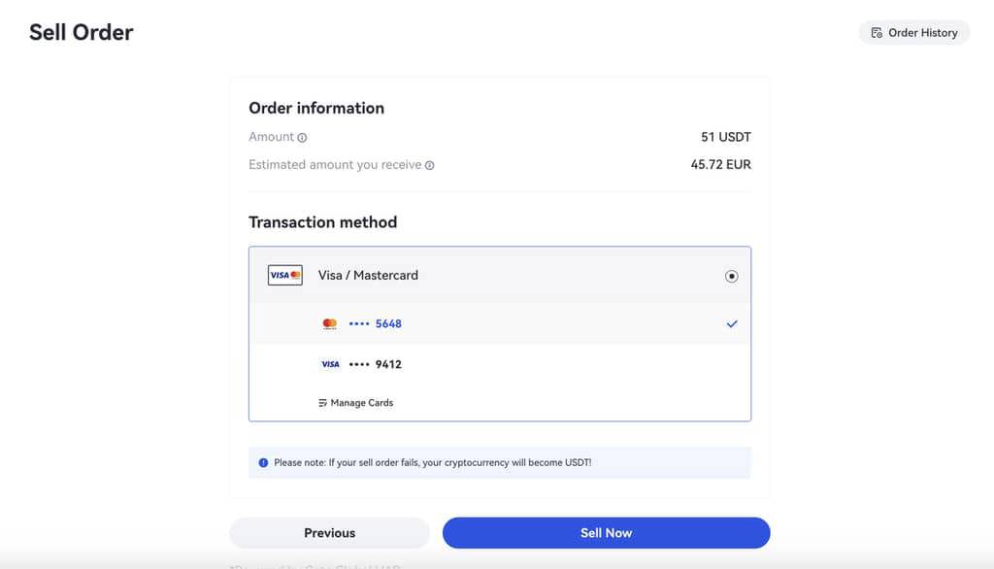Click the Order History clipboard icon
This screenshot has height=569, width=994.
(x=877, y=33)
